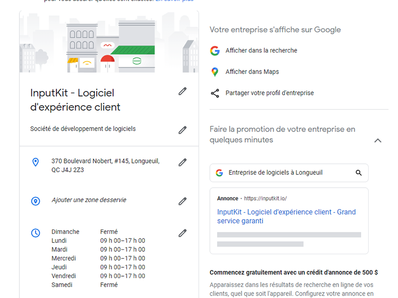Edit the opening hours with pencil icon
The image size is (398, 298).
tap(183, 233)
